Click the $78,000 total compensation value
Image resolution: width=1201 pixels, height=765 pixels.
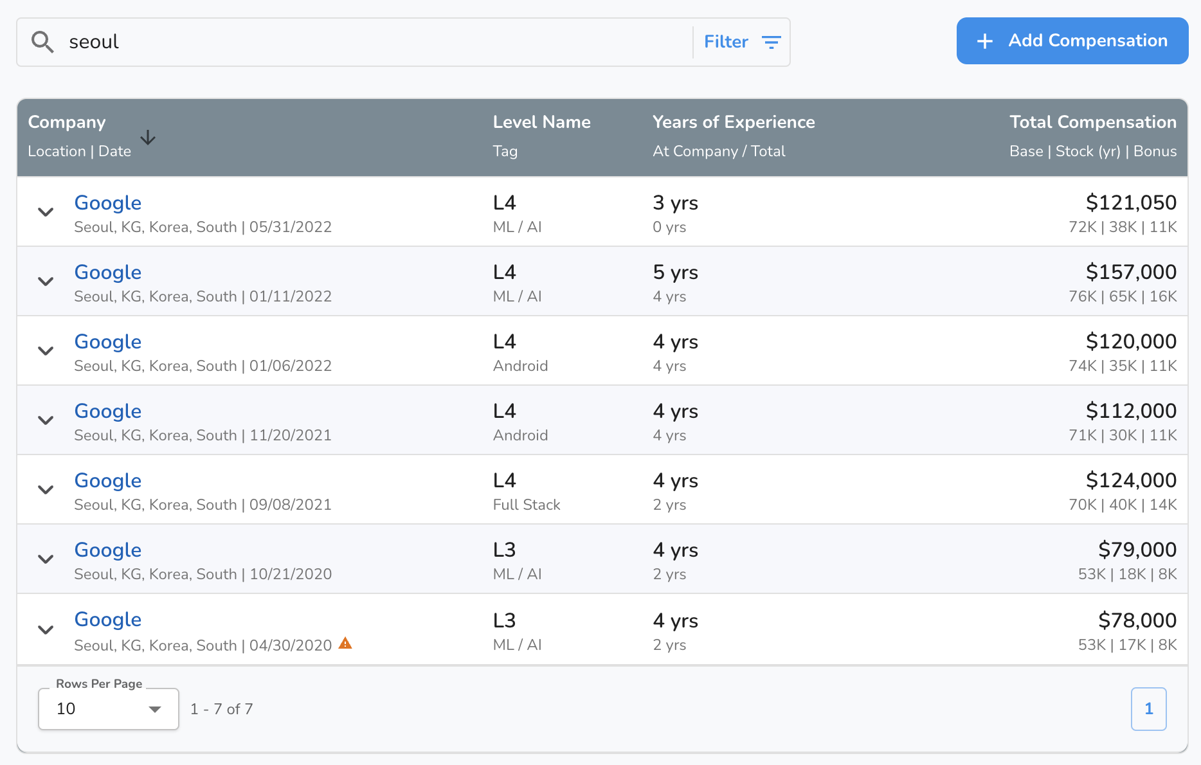click(x=1137, y=620)
